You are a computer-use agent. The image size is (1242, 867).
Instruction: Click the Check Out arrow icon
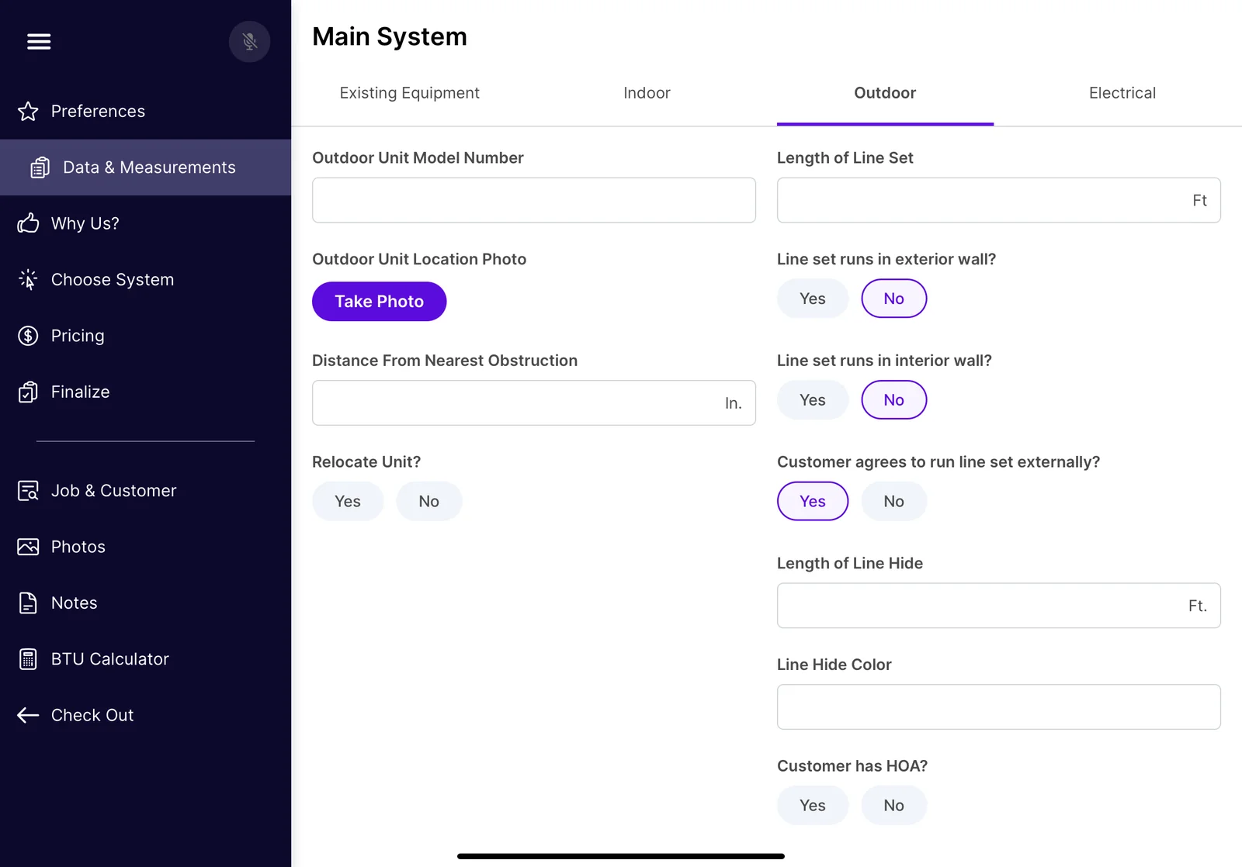click(28, 715)
